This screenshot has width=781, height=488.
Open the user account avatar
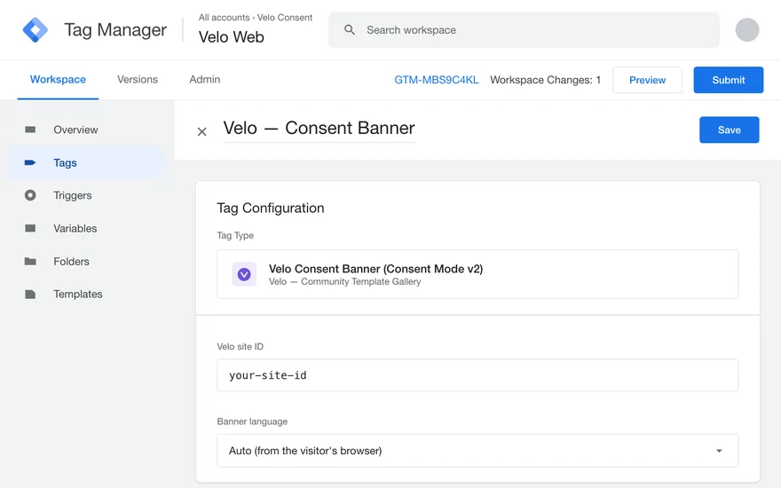[746, 30]
